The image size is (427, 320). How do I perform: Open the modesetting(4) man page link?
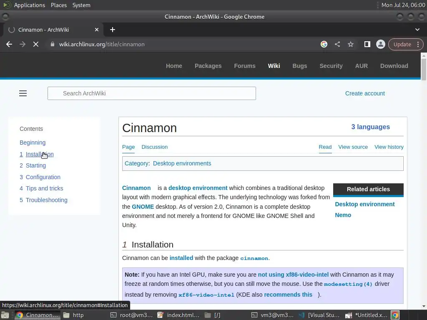point(348,284)
